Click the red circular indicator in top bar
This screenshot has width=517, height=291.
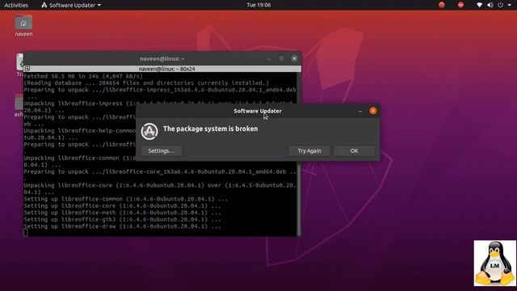[x=442, y=5]
